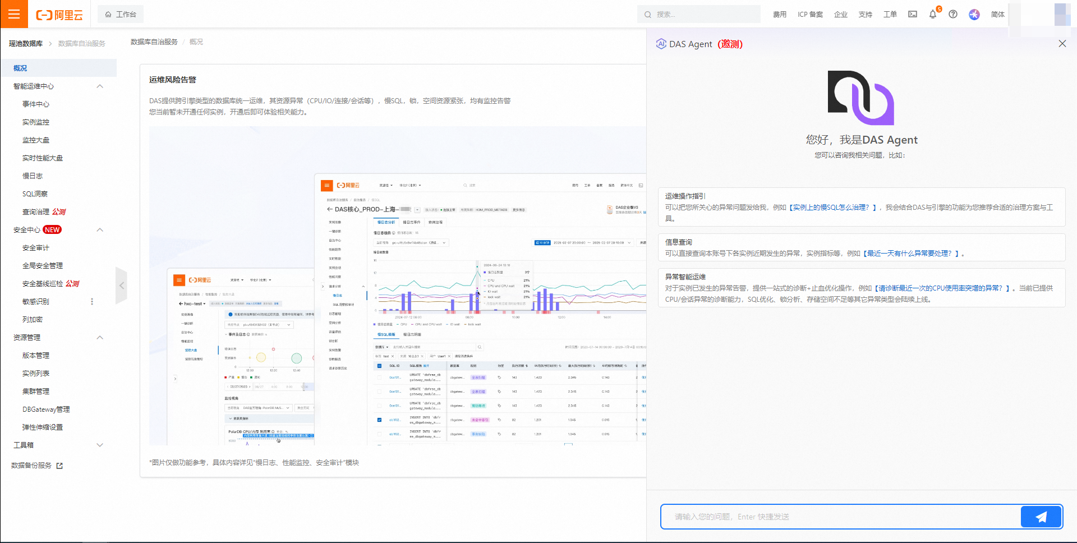Go to 工作台 workbench
The height and width of the screenshot is (543, 1077).
pos(121,14)
